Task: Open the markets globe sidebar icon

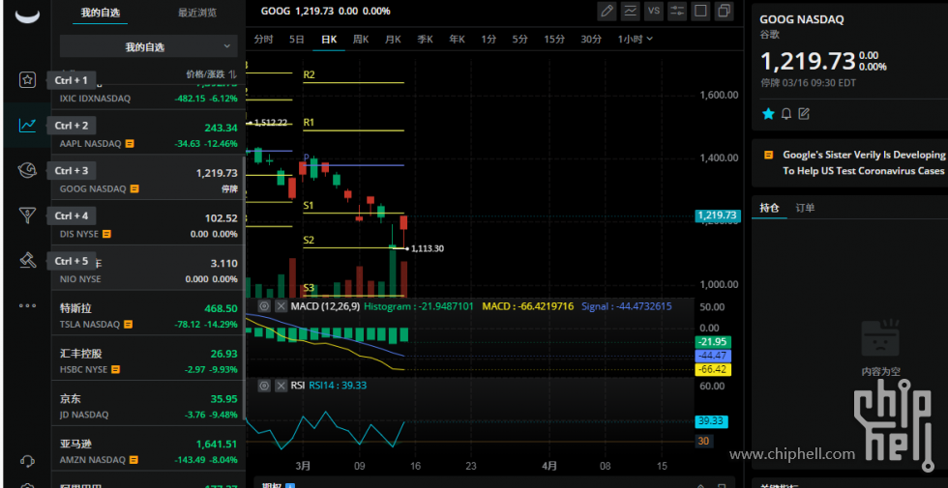Action: (27, 170)
